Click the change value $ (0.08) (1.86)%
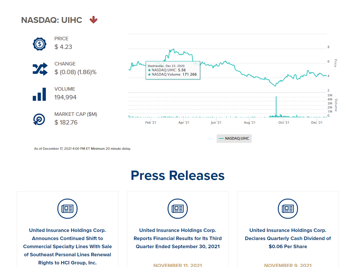355x267 pixels. (x=75, y=72)
